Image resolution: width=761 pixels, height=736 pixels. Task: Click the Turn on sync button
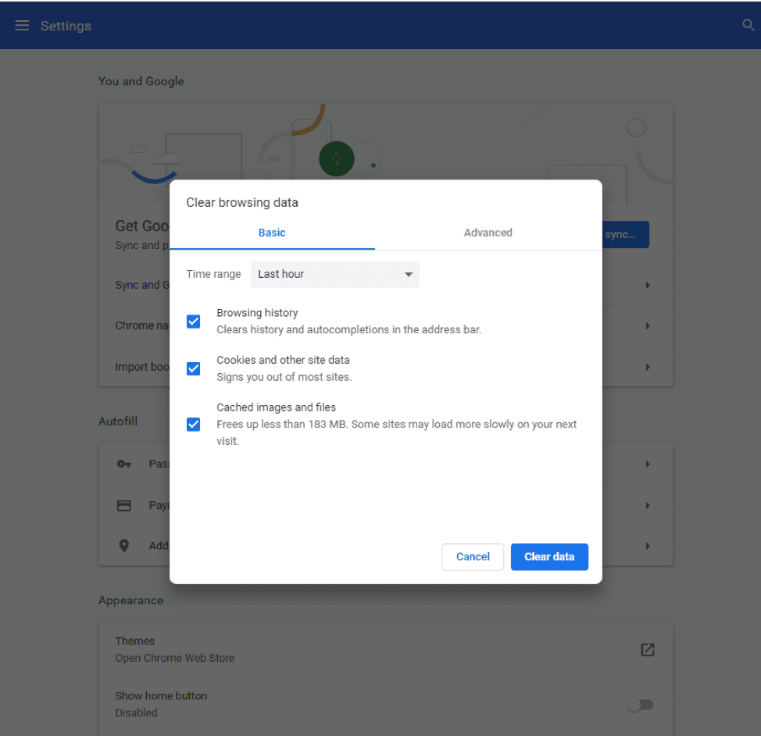626,235
